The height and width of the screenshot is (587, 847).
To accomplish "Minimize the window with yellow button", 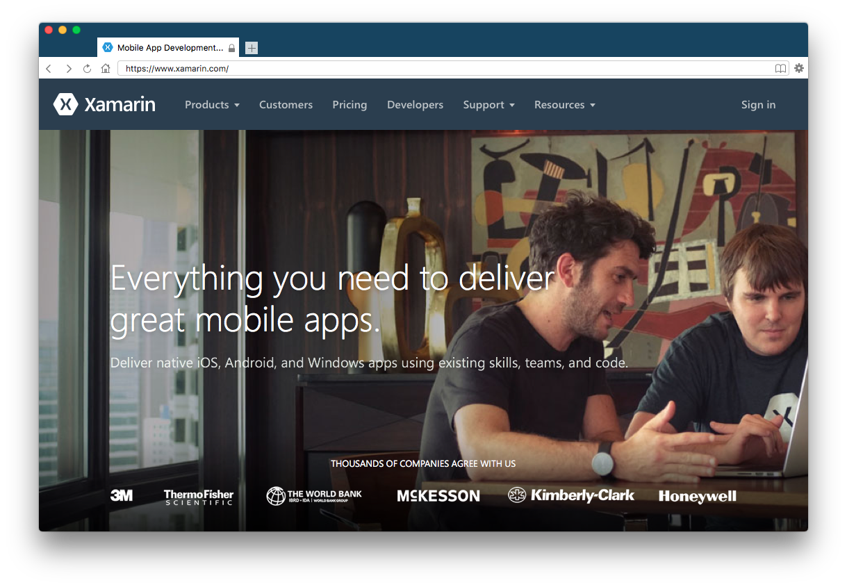I will [x=63, y=30].
